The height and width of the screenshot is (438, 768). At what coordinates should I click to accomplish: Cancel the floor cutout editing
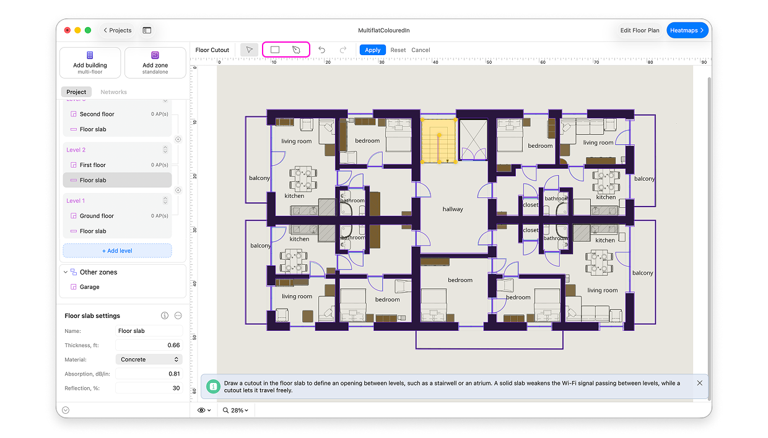point(421,50)
